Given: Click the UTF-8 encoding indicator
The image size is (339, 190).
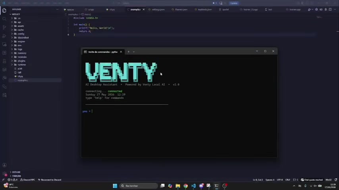Looking at the screenshot, I should [280, 180].
